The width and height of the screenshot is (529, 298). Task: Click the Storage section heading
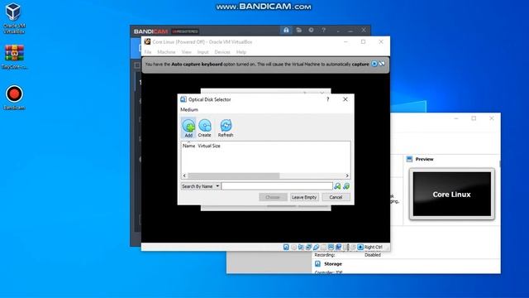pos(332,264)
